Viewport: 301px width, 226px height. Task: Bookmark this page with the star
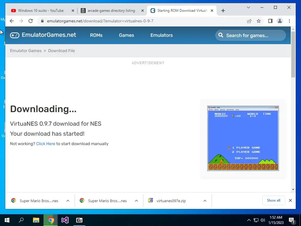click(x=259, y=21)
